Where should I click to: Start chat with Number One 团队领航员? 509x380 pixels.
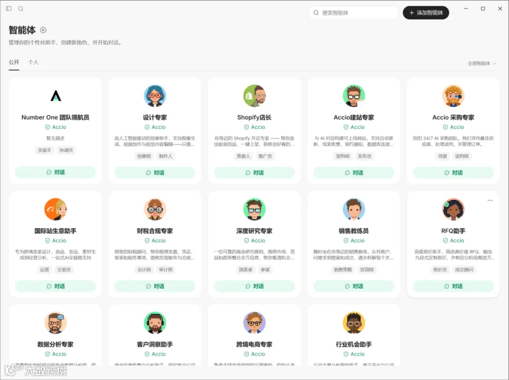pyautogui.click(x=55, y=172)
